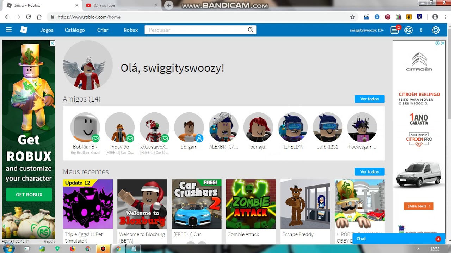The height and width of the screenshot is (253, 451).
Task: Click the Robux currency icon
Action: click(x=408, y=30)
